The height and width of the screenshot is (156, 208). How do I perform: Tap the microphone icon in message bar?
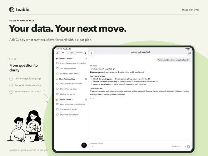185,147
